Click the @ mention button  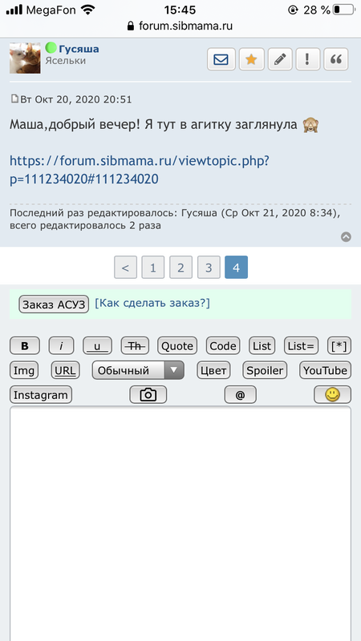(x=240, y=395)
